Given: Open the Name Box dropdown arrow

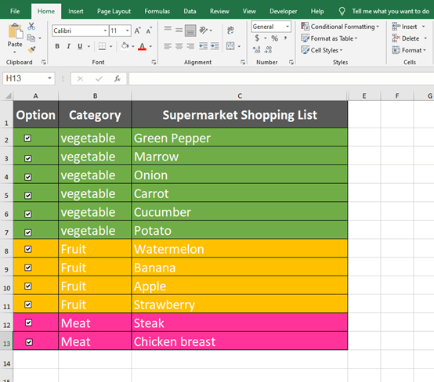Looking at the screenshot, I should tap(49, 78).
